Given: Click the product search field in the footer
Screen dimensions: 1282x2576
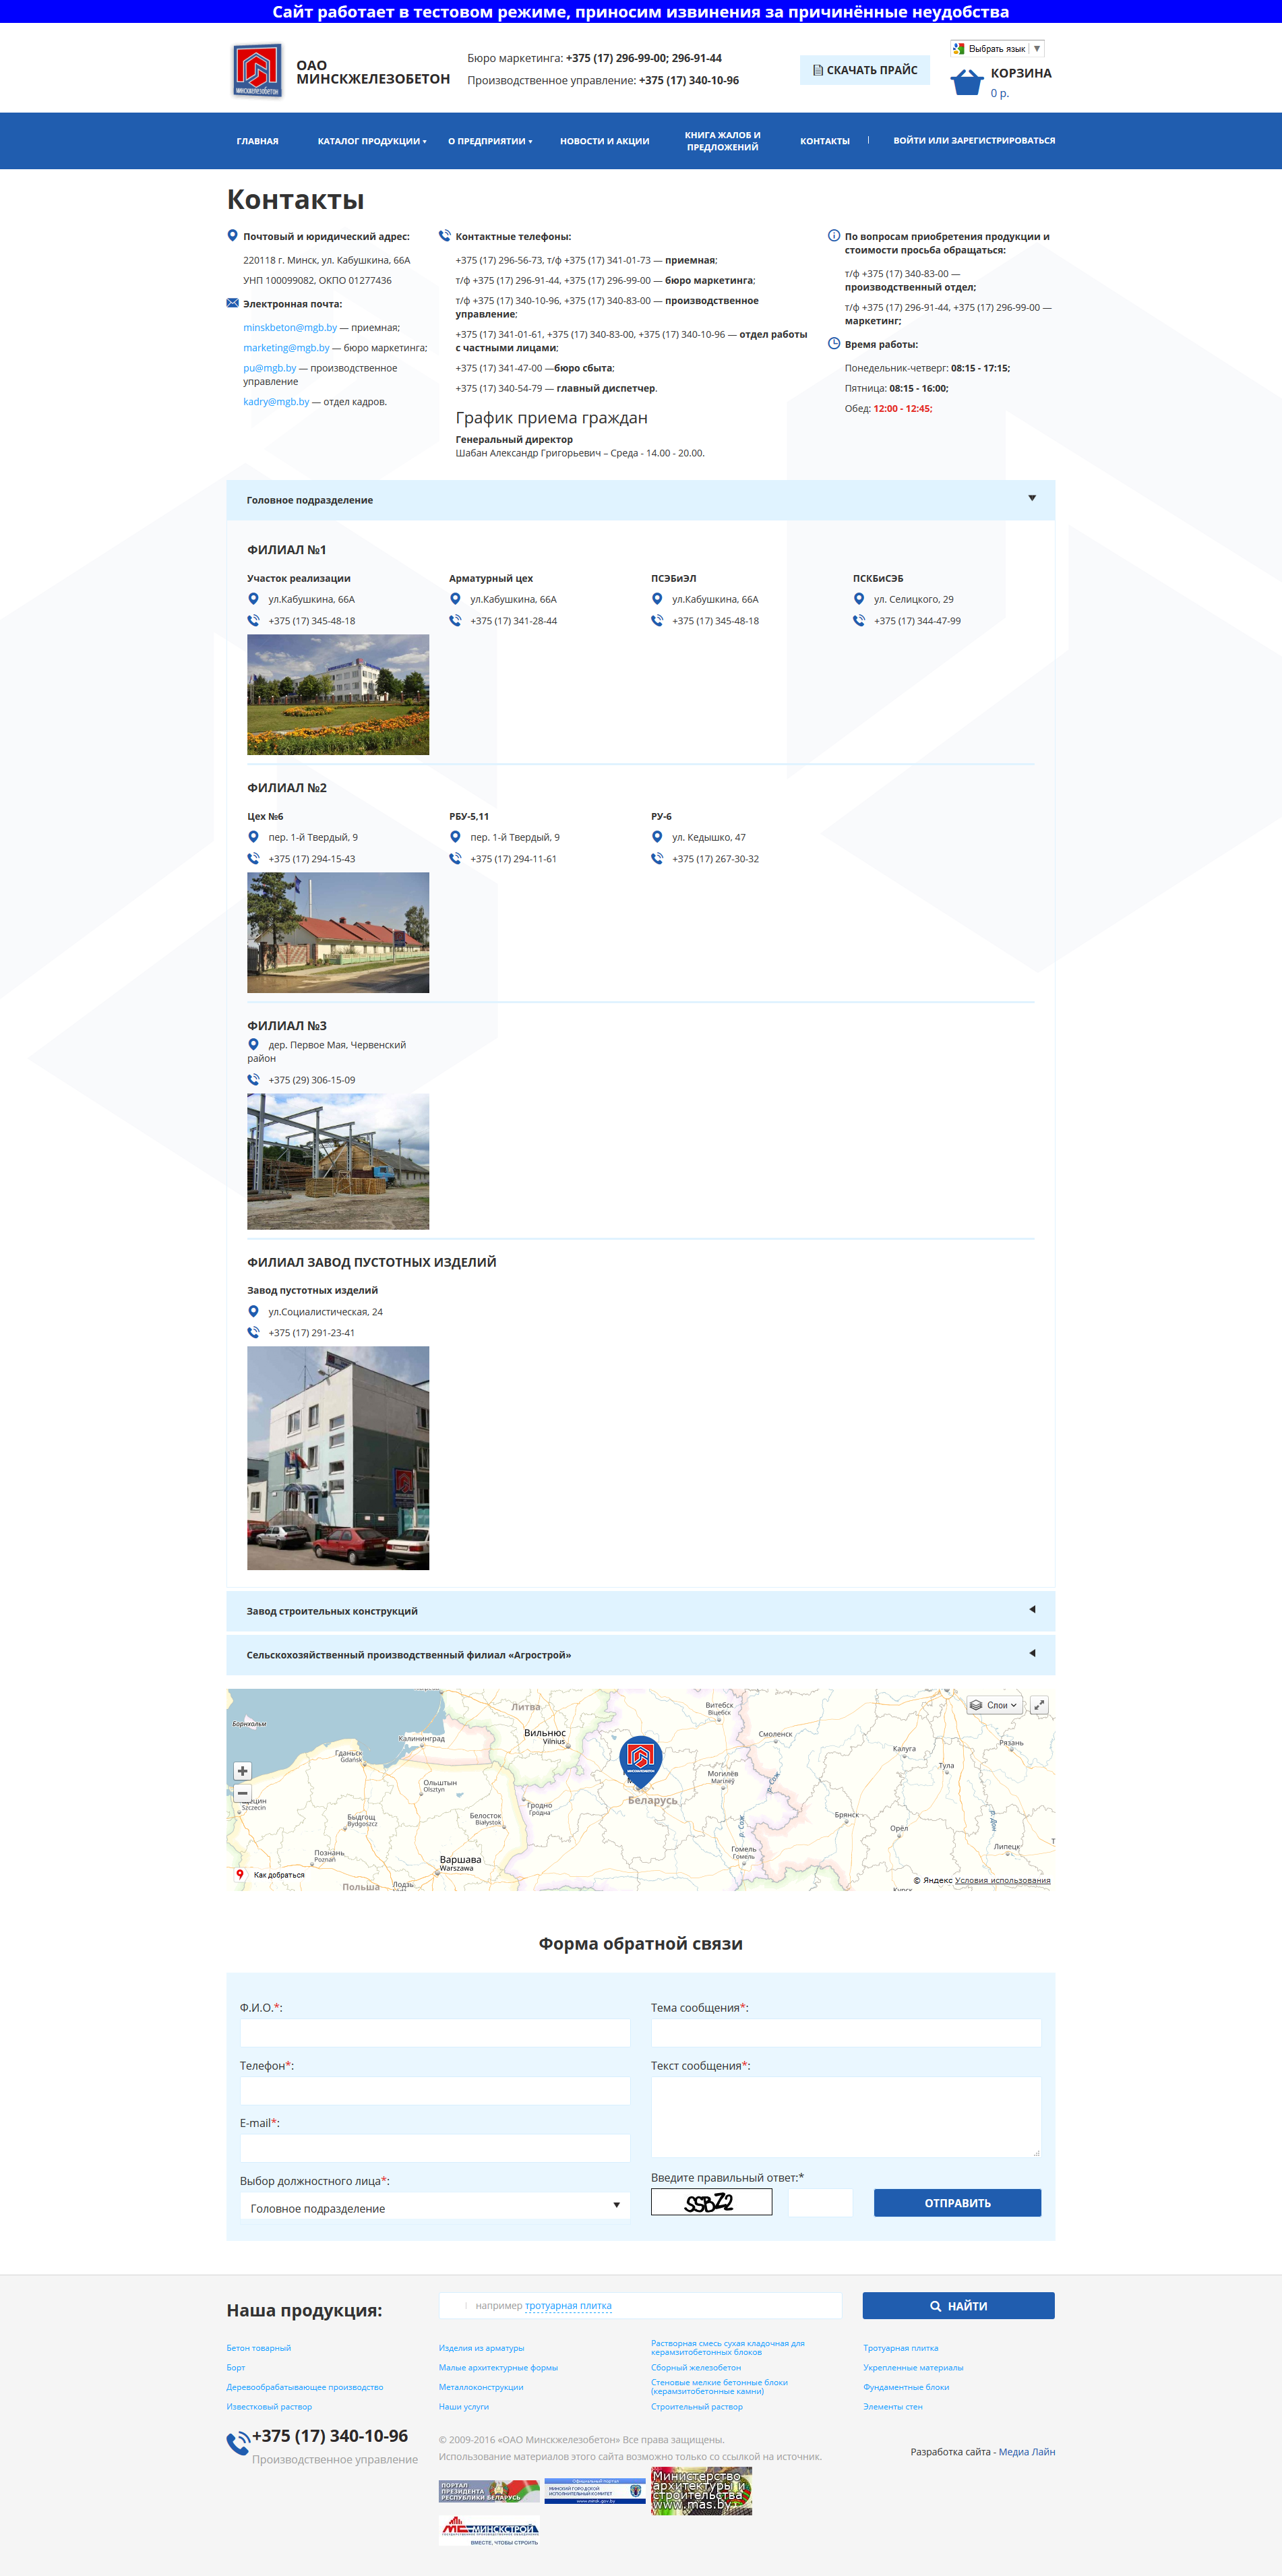Looking at the screenshot, I should (640, 2305).
